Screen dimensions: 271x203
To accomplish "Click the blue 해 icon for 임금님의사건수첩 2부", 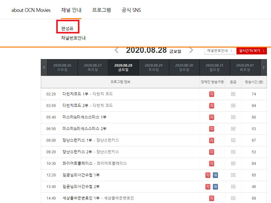I will pos(215,187).
